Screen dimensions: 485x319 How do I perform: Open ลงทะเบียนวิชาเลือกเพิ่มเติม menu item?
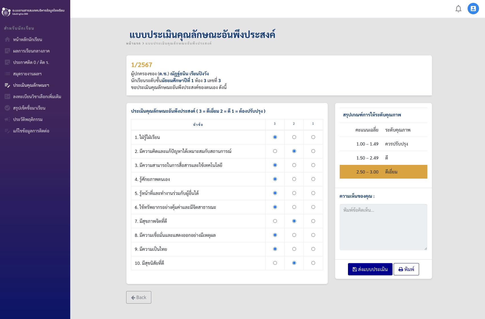[37, 97]
